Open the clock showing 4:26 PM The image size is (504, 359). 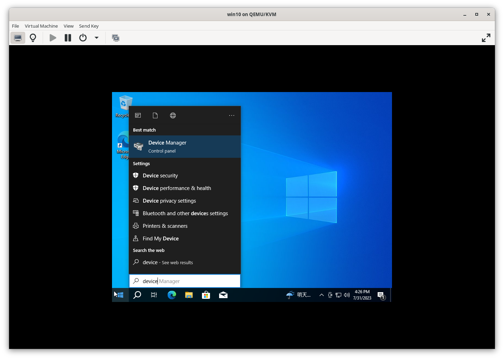[362, 295]
